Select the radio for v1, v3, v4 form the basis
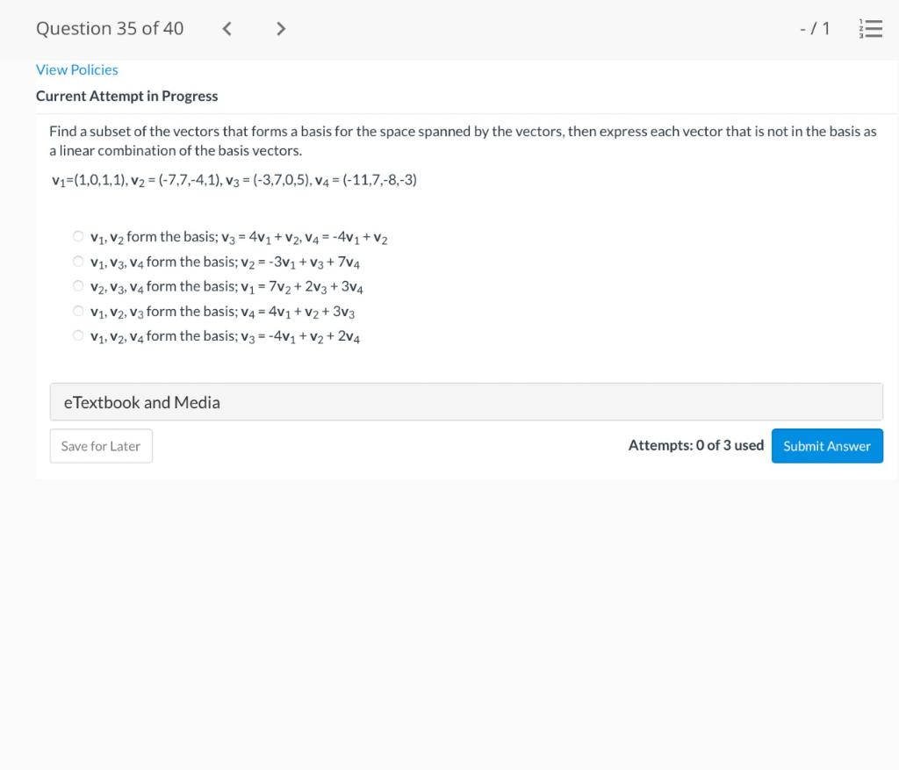 77,261
